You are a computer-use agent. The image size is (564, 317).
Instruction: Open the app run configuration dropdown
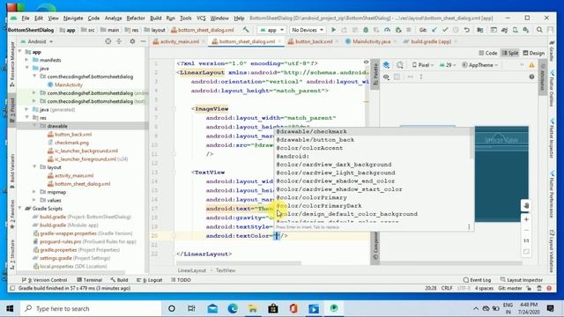(272, 30)
